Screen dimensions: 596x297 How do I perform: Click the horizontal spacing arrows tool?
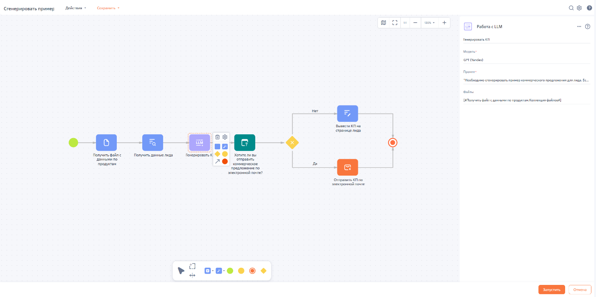point(192,275)
